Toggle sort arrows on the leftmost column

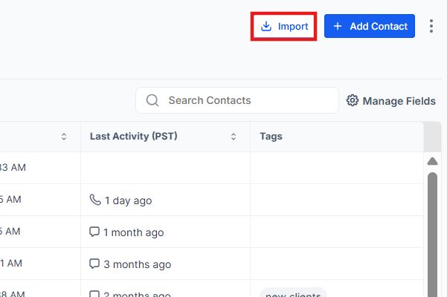click(64, 137)
